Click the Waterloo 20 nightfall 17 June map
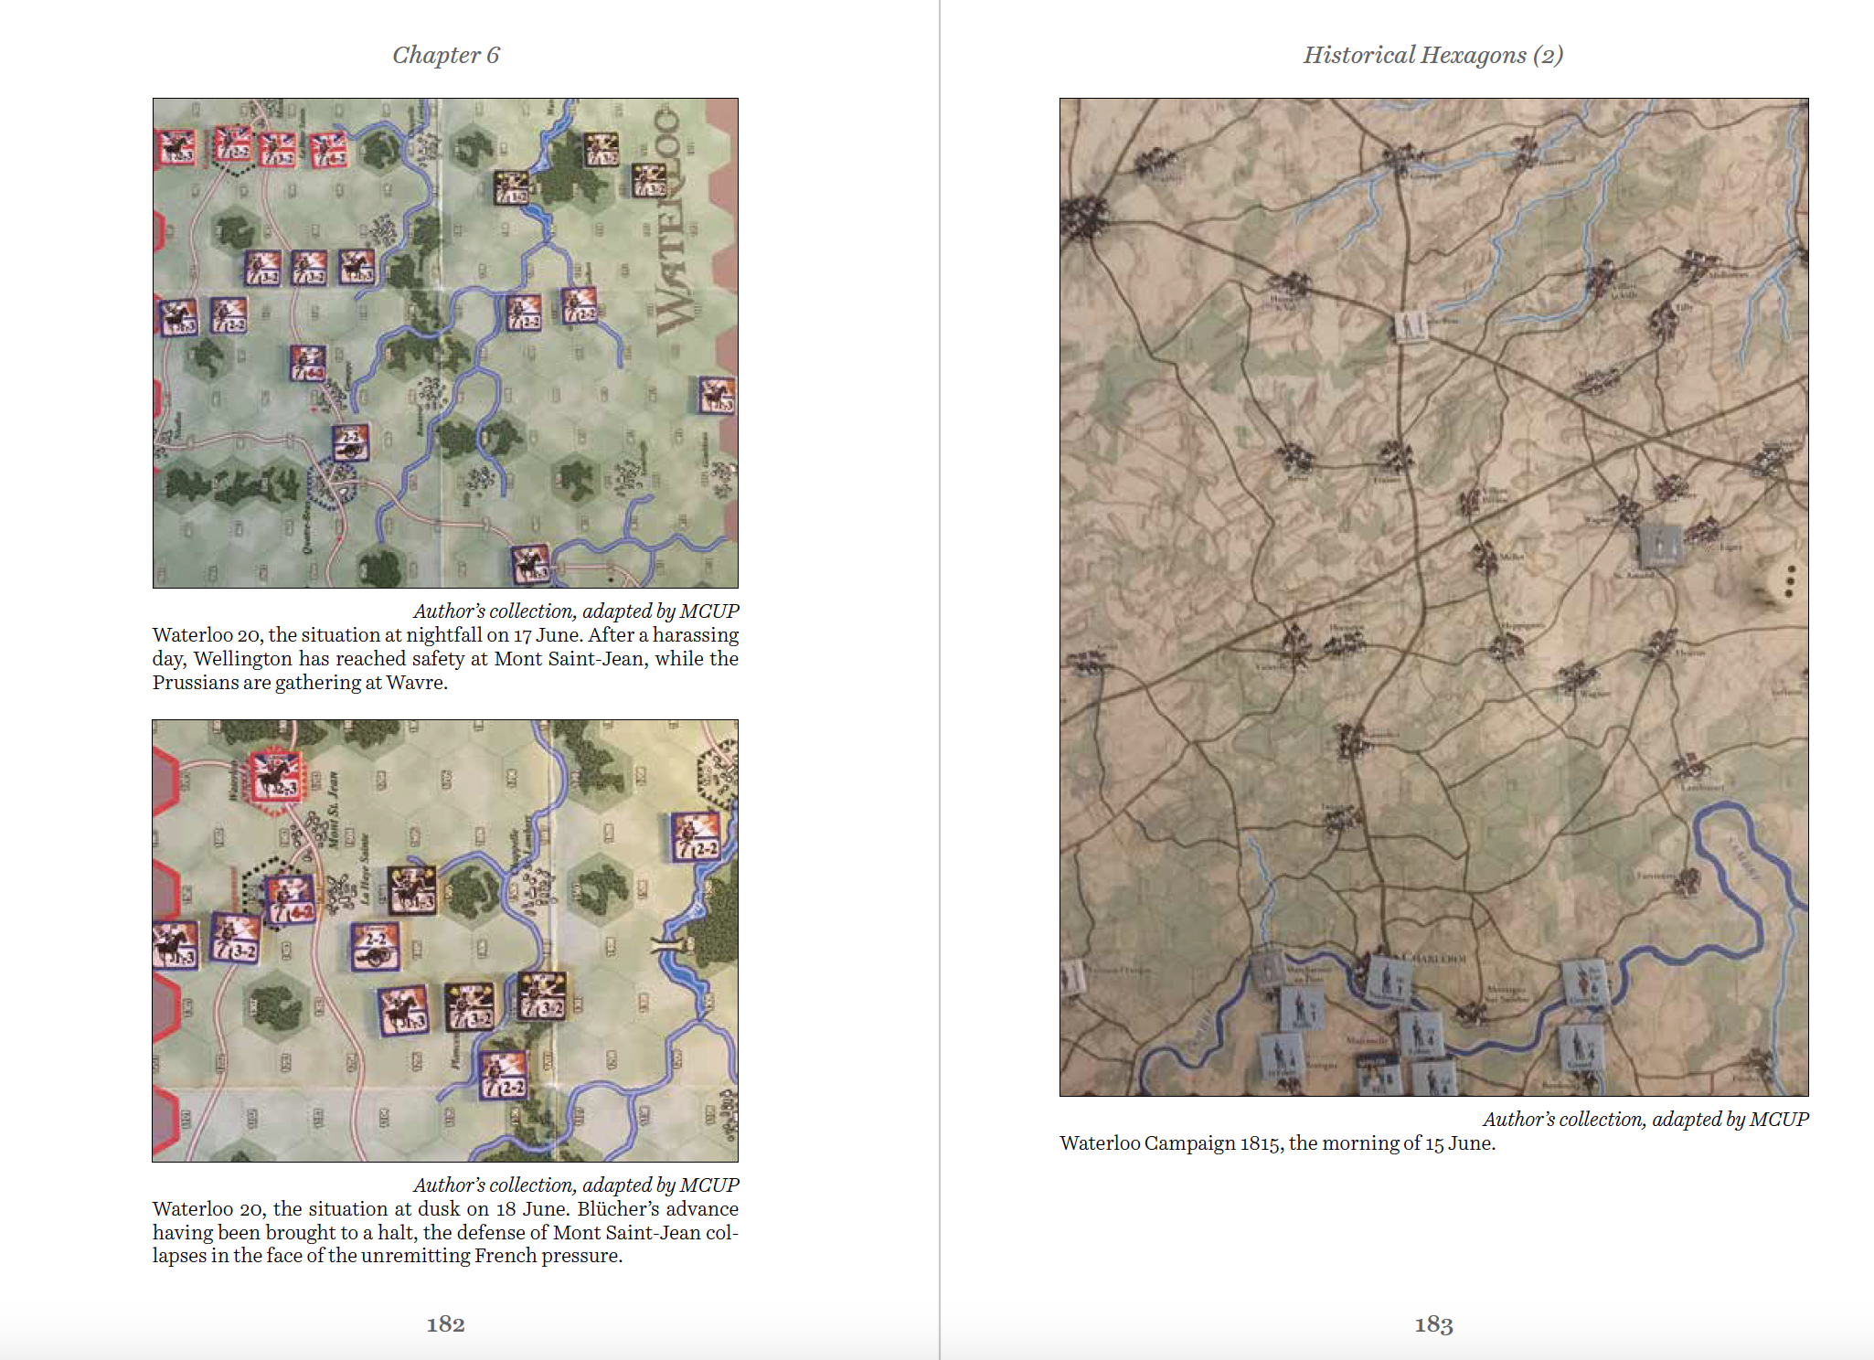Screen dimensions: 1874x1360 click(x=445, y=343)
